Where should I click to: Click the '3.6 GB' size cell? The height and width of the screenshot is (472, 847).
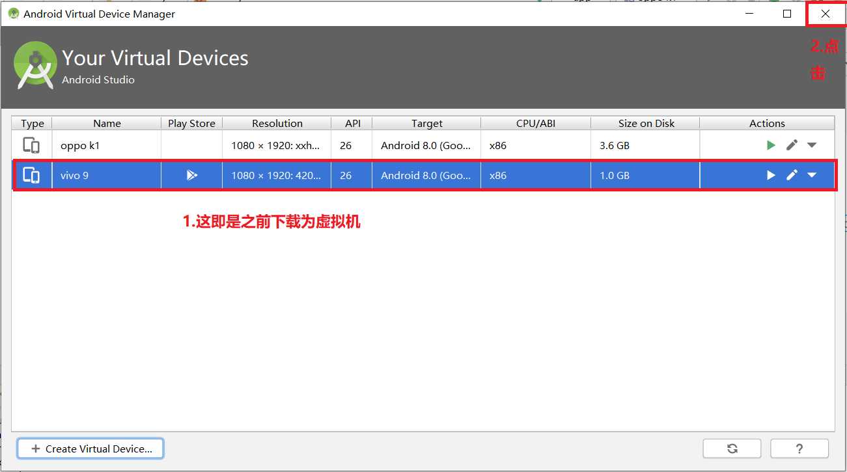[x=645, y=145]
